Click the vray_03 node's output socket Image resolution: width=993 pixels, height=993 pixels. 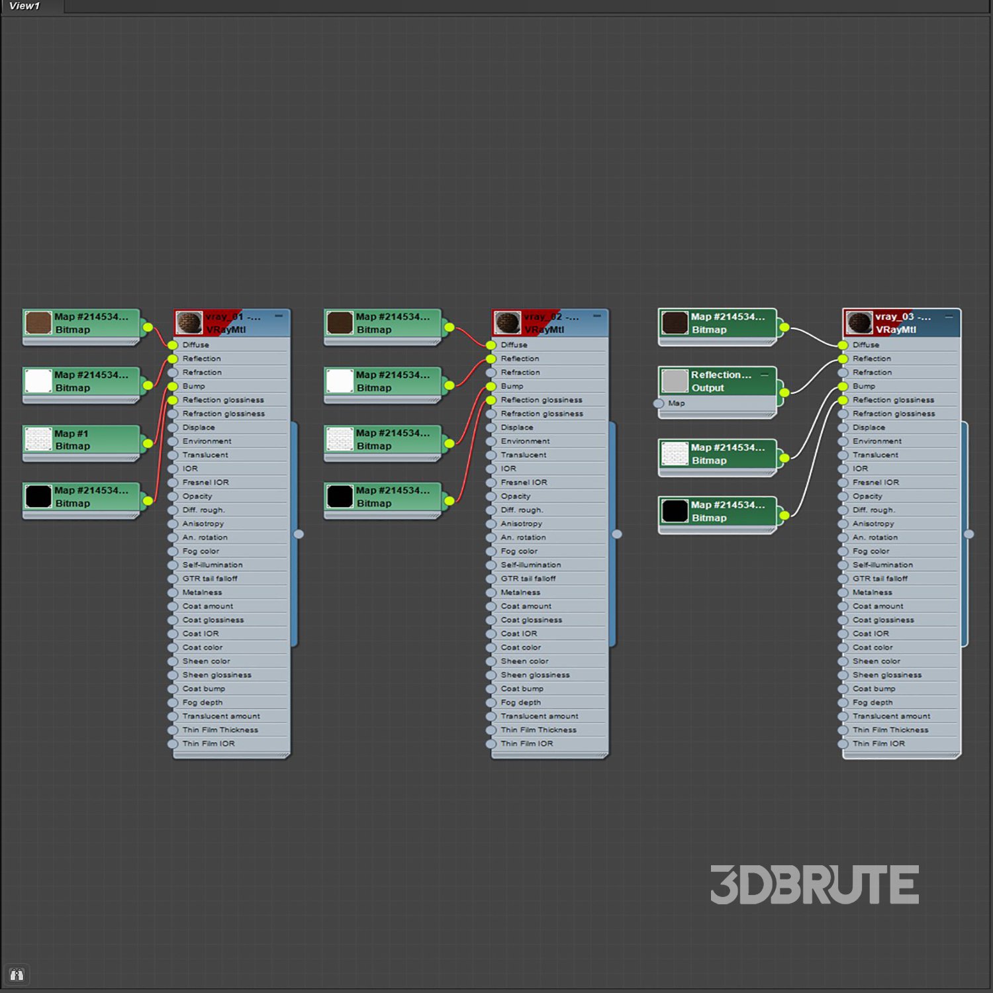(969, 534)
